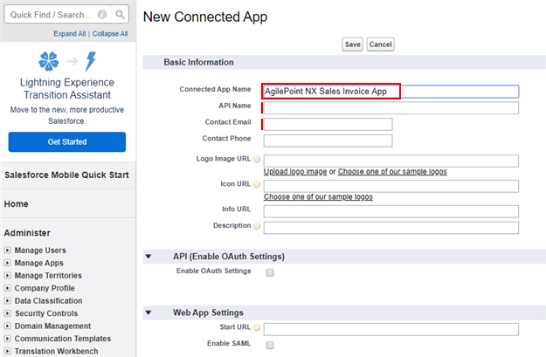Click the Administer section heading
This screenshot has width=546, height=357.
click(27, 233)
